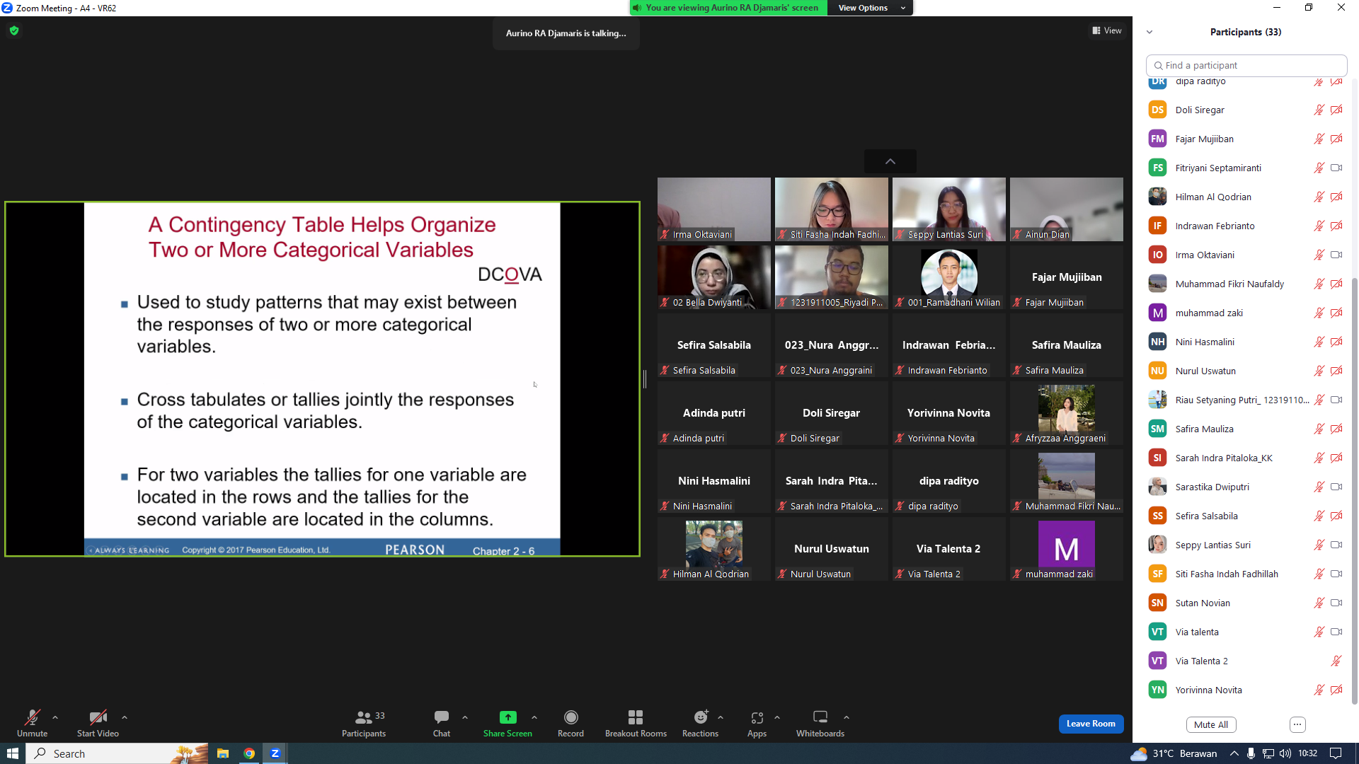Click the camera icon beside Sarastika Dwiputri
This screenshot has height=764, width=1359.
[x=1336, y=487]
